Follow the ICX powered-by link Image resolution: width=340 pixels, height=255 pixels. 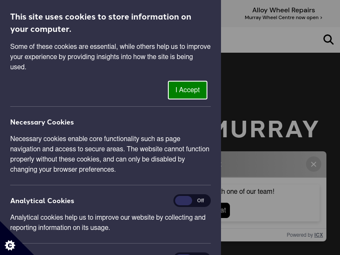pos(318,235)
